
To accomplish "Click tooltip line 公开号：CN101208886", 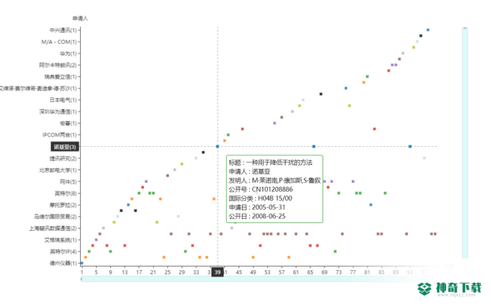I will point(261,189).
